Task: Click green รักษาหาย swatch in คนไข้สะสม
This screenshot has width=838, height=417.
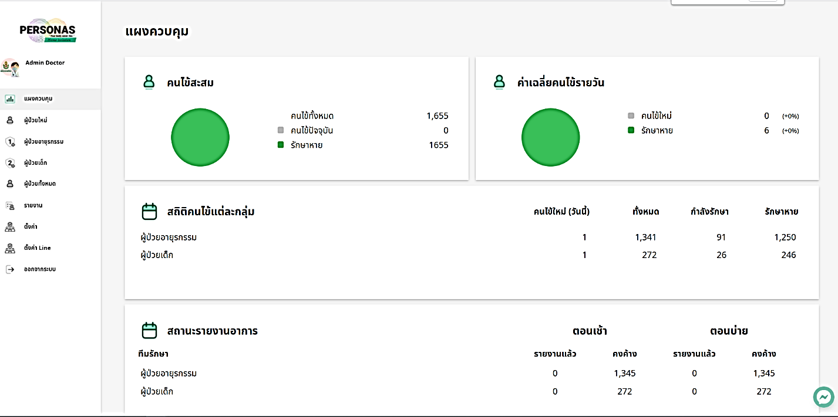Action: tap(281, 145)
